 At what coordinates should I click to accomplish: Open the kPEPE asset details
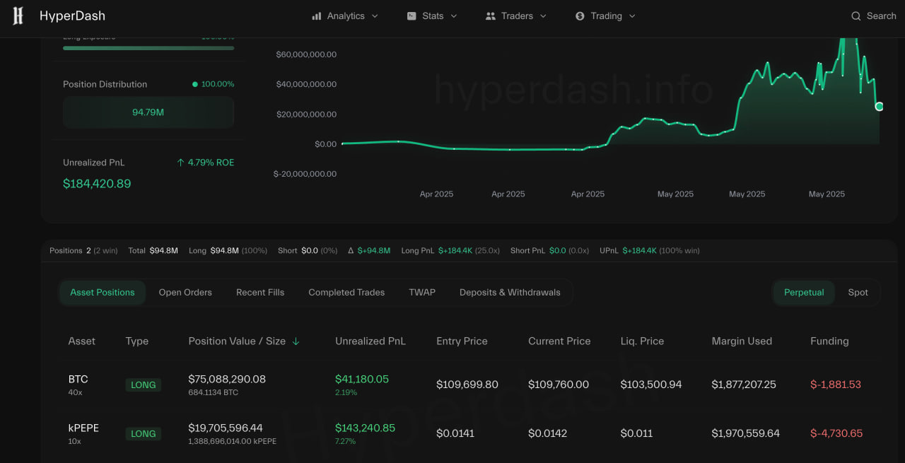tap(83, 428)
